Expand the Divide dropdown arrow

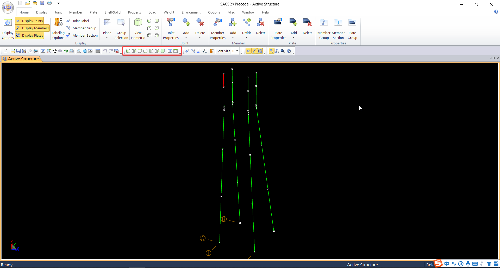click(247, 38)
